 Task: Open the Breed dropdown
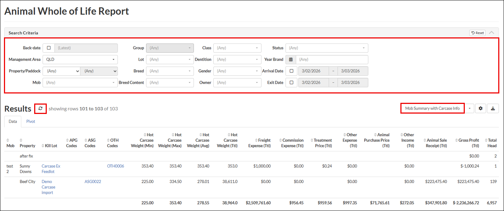click(170, 71)
